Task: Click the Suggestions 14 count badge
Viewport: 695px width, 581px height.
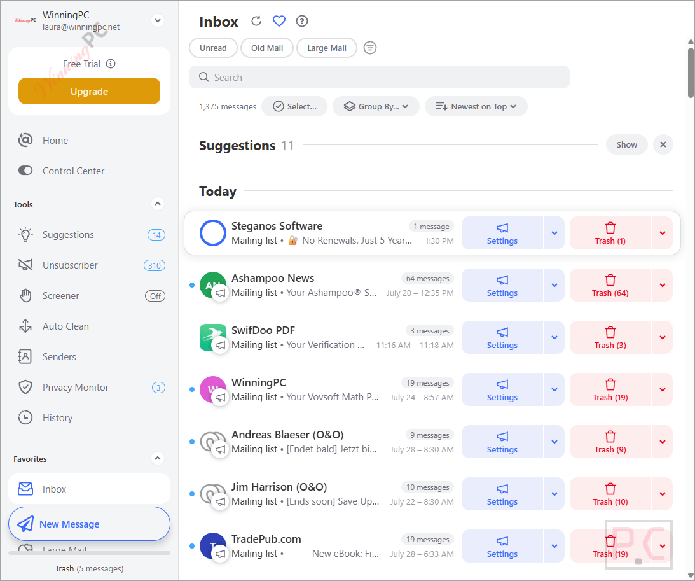Action: pyautogui.click(x=156, y=235)
